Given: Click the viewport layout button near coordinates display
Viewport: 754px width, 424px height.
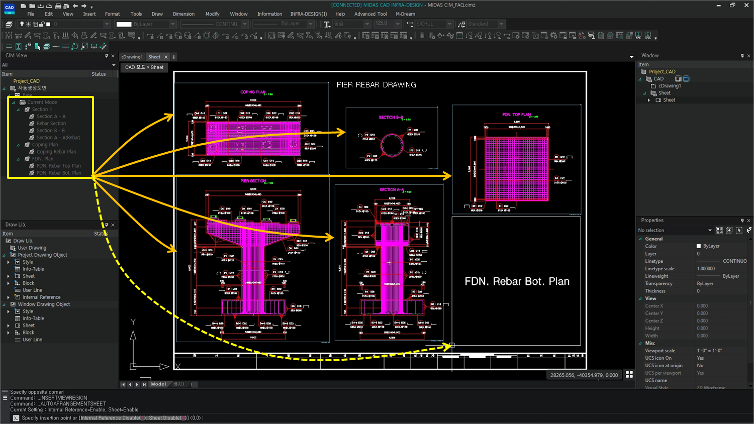Looking at the screenshot, I should coord(630,374).
